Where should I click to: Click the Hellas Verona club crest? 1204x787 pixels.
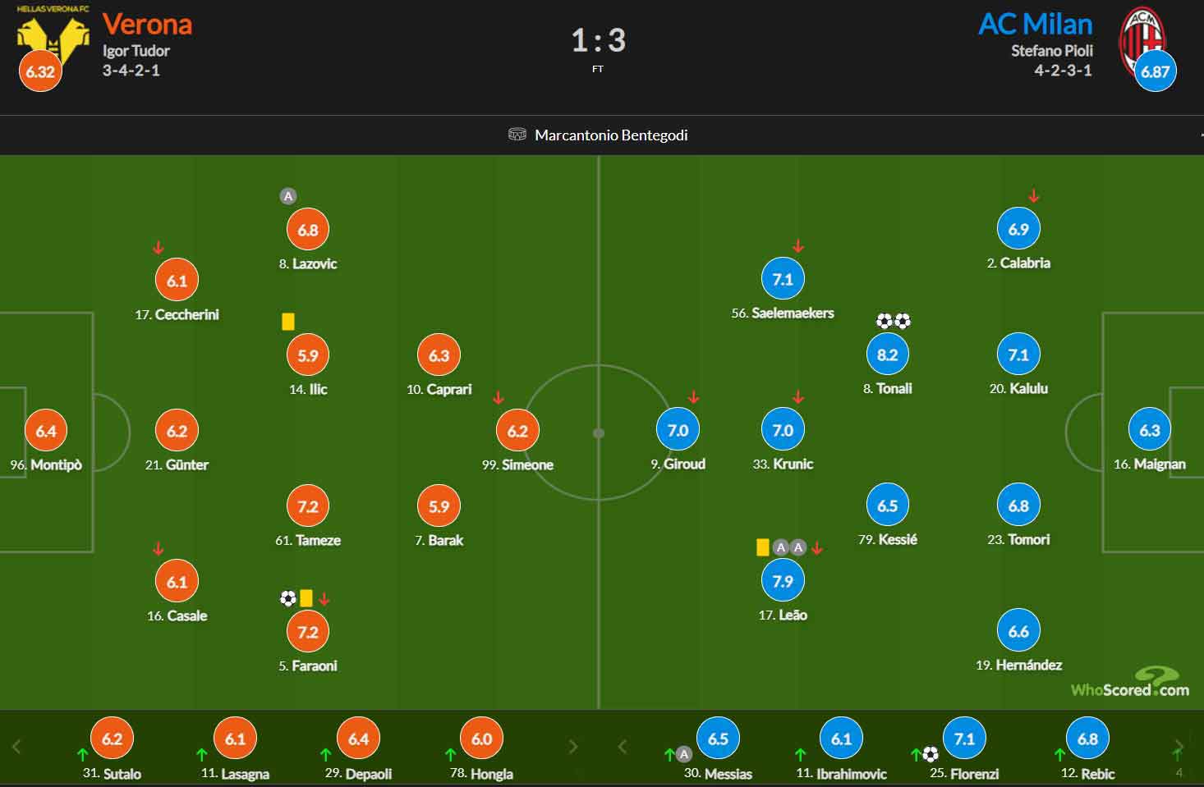tap(53, 38)
